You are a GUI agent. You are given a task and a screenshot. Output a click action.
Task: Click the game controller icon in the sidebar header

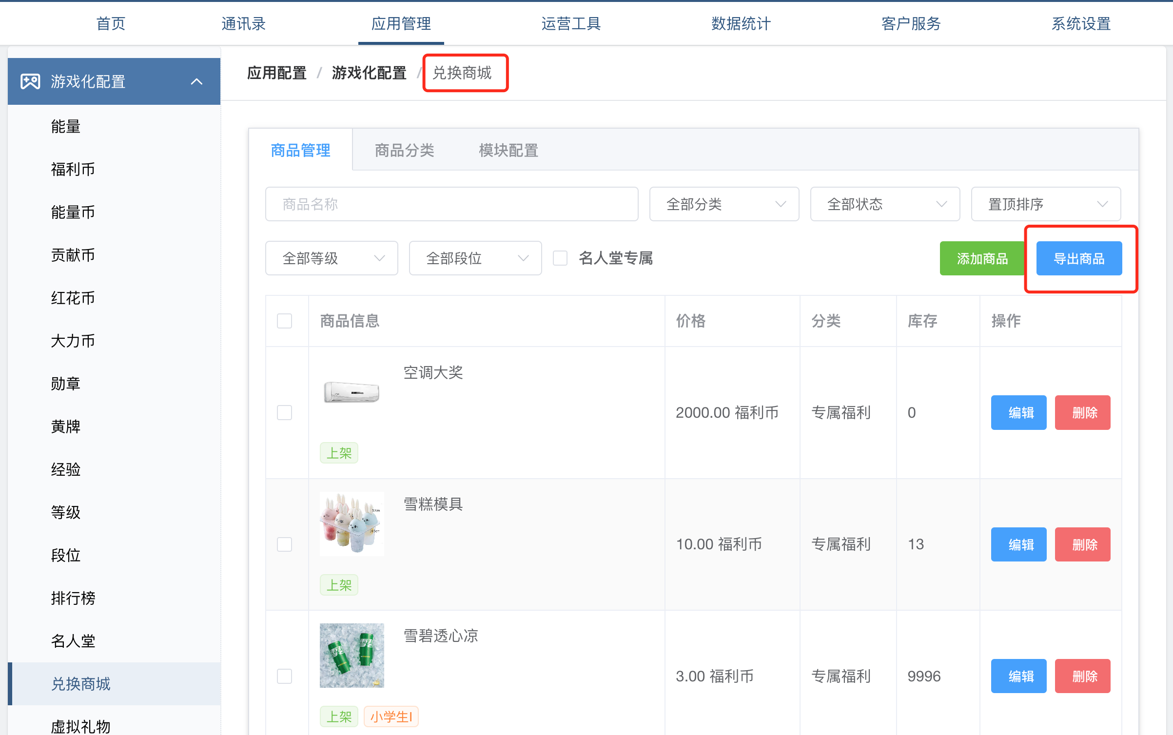tap(30, 81)
